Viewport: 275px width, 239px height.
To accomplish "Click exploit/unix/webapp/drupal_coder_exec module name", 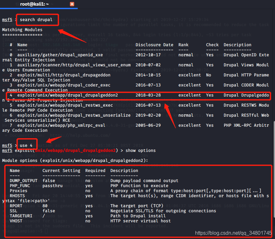I will [x=64, y=85].
